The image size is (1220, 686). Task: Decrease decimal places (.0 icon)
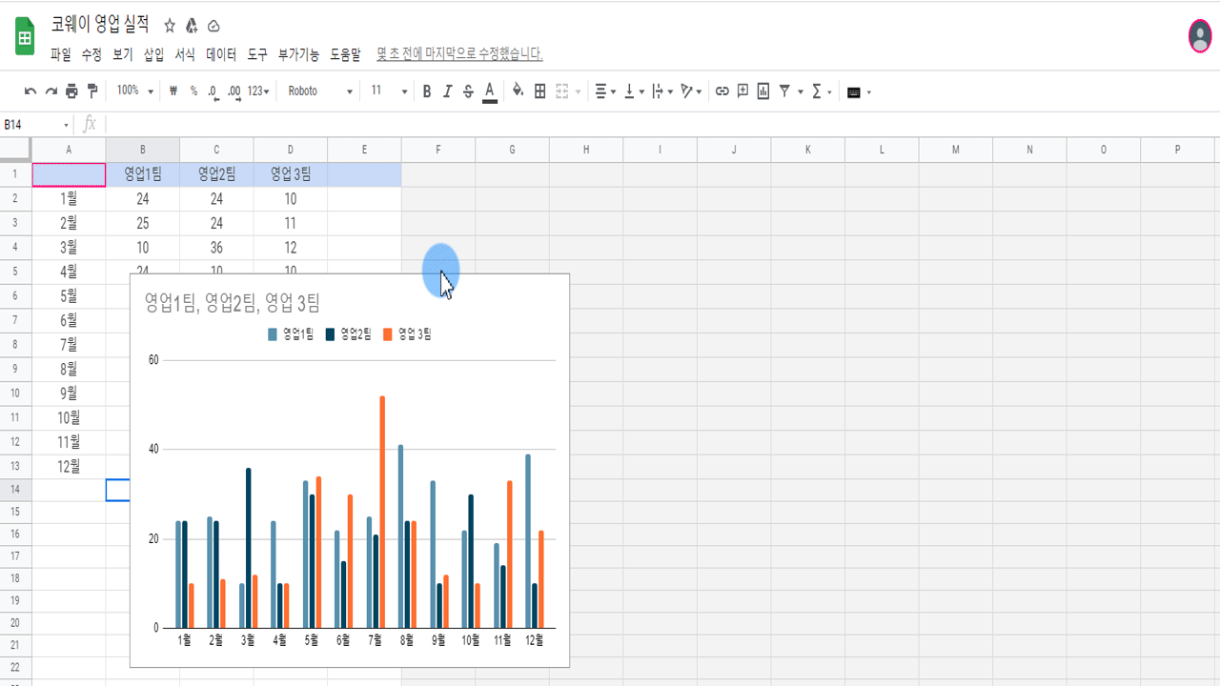(x=213, y=91)
